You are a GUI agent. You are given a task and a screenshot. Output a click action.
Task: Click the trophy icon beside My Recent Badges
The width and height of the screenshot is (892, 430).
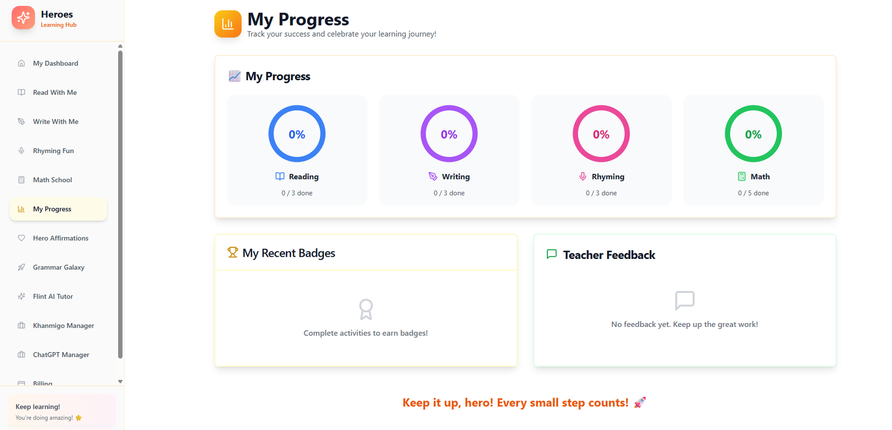[x=232, y=253]
